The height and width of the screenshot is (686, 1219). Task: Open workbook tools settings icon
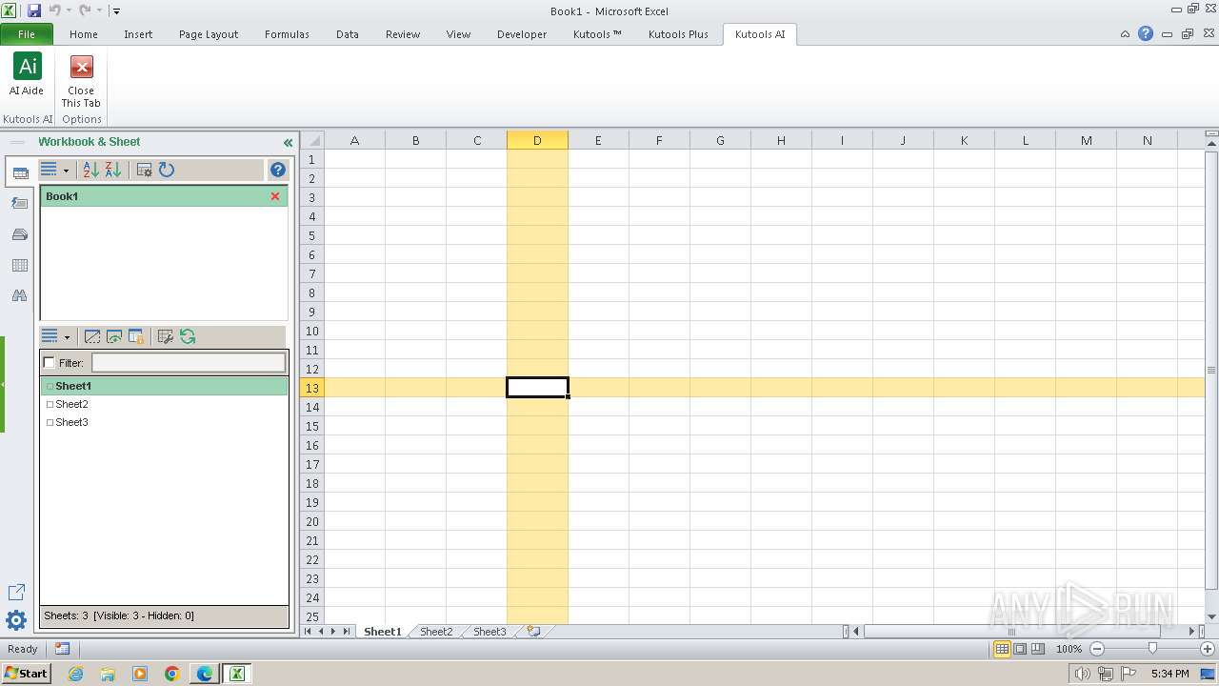[145, 170]
